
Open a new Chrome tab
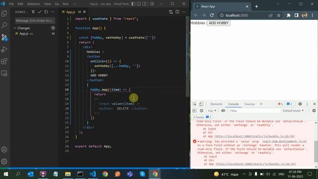[x=256, y=6]
